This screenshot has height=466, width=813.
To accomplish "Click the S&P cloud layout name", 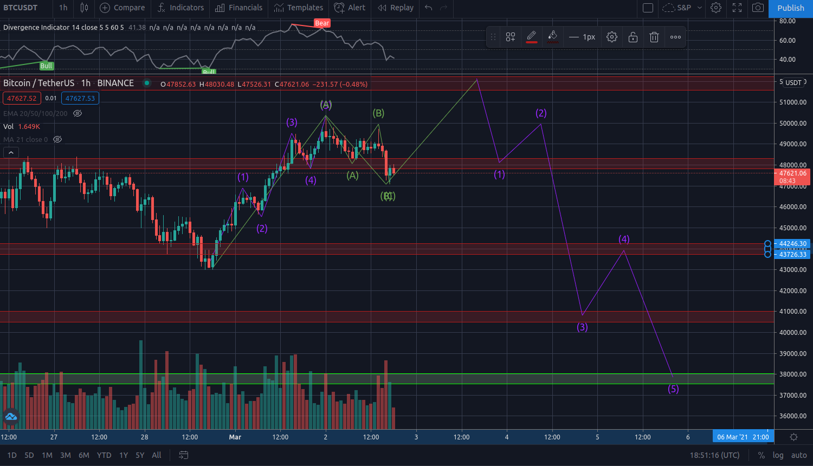I will click(x=677, y=8).
